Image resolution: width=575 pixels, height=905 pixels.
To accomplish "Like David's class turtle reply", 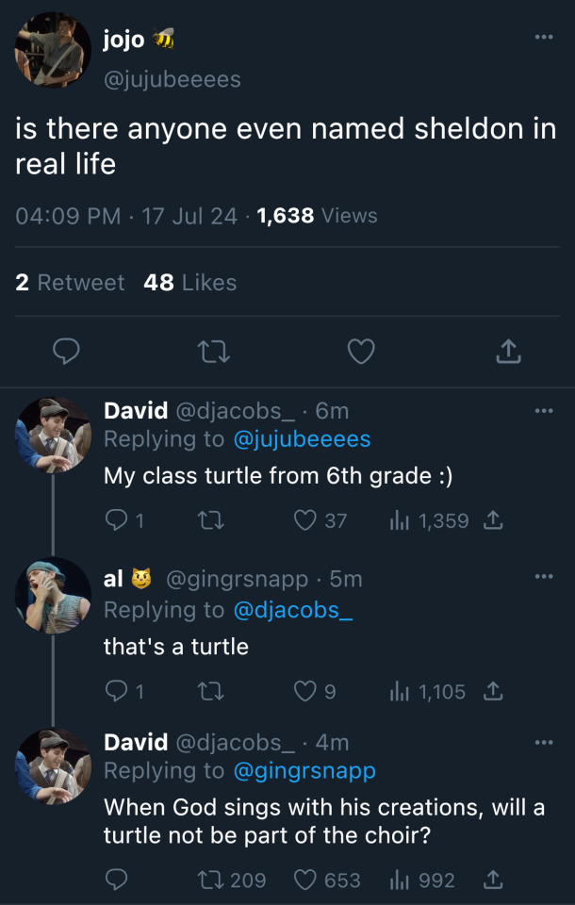I will [305, 520].
